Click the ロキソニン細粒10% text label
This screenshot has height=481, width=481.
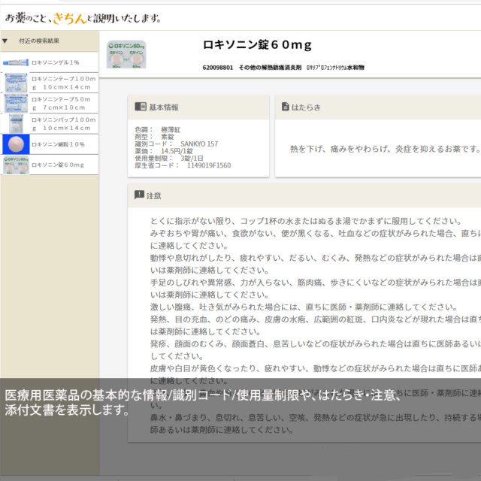pyautogui.click(x=58, y=144)
